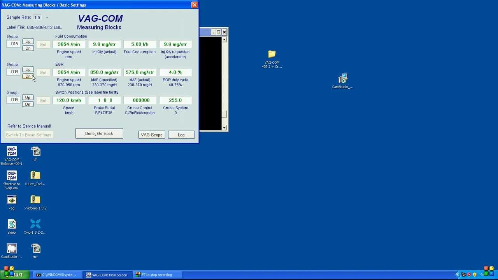Viewport: 498px width, 280px height.
Task: Select the K-Lite Codec folder icon
Action: coord(35,178)
